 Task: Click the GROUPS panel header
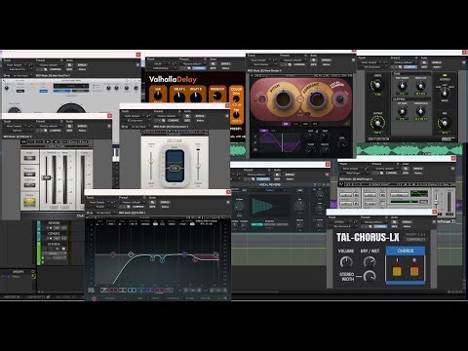coord(18,271)
